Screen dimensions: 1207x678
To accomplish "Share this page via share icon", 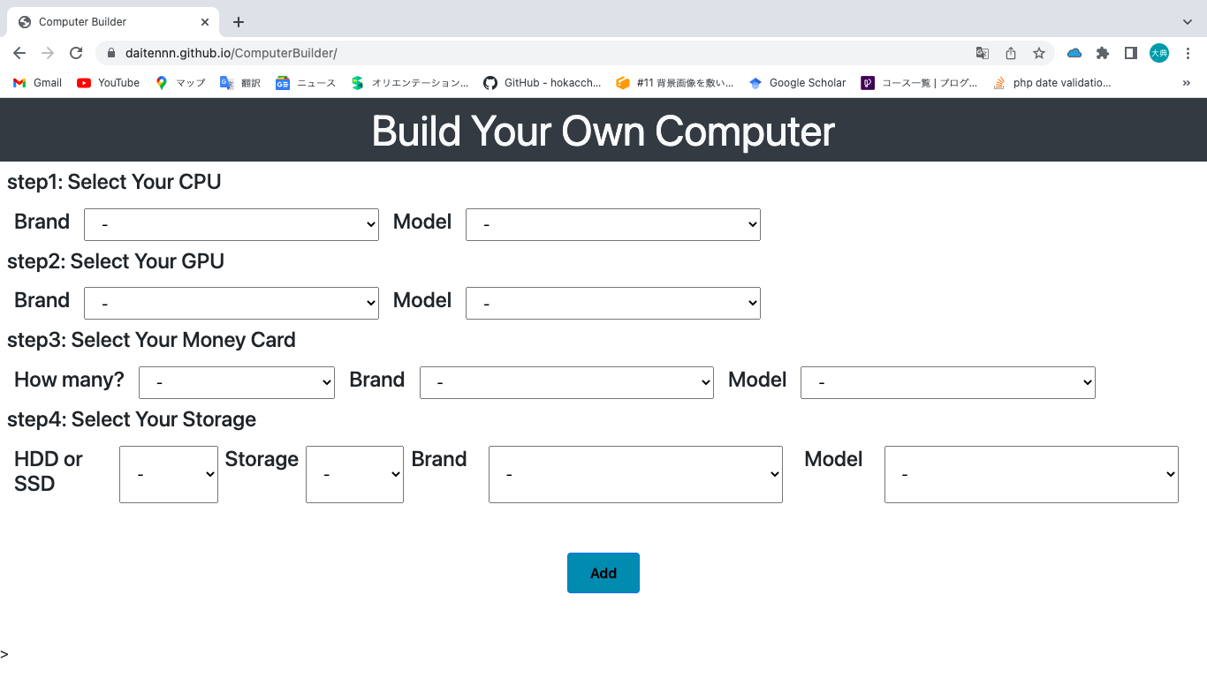I will pos(1011,53).
